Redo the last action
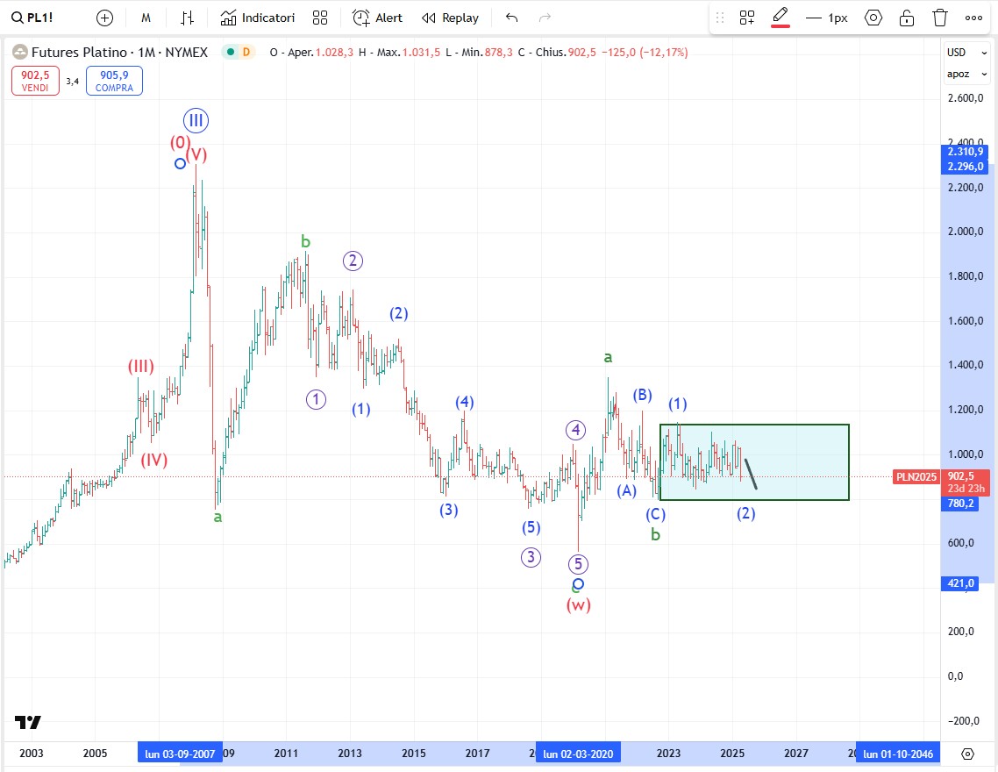 (545, 18)
